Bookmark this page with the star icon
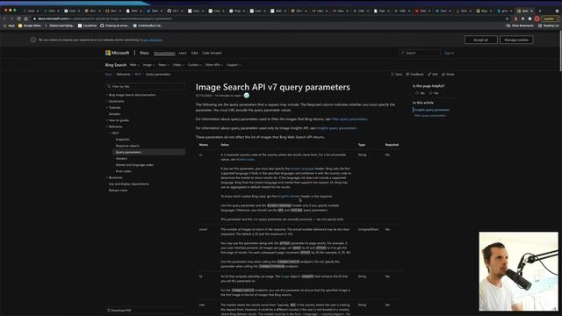Image resolution: width=562 pixels, height=316 pixels. 507,18
